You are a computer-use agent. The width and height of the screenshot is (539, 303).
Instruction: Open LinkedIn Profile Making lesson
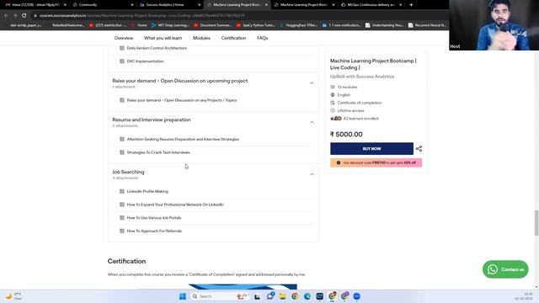coord(147,191)
